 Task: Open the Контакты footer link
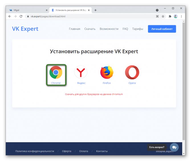point(102,151)
